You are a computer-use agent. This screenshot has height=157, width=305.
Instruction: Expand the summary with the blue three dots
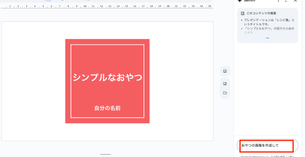click(x=267, y=38)
